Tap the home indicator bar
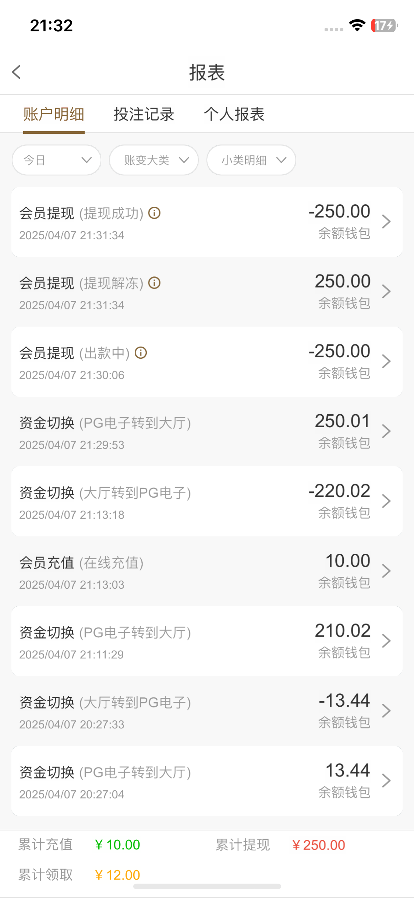 207,887
